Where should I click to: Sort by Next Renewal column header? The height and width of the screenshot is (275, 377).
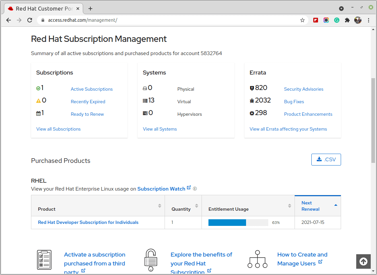(x=318, y=206)
